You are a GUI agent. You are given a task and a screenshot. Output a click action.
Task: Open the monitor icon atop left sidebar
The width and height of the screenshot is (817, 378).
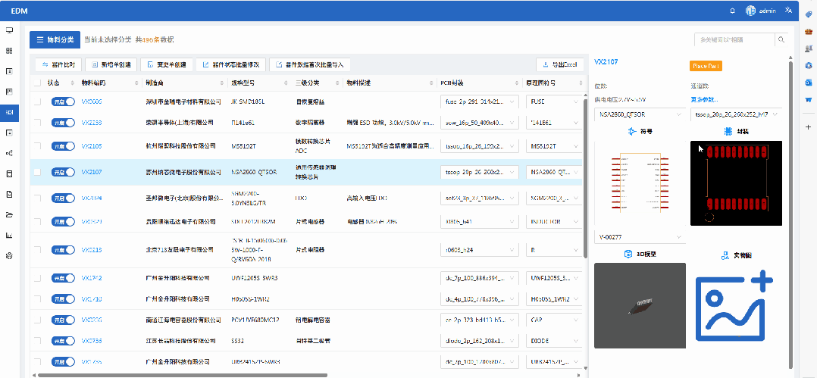click(x=9, y=30)
